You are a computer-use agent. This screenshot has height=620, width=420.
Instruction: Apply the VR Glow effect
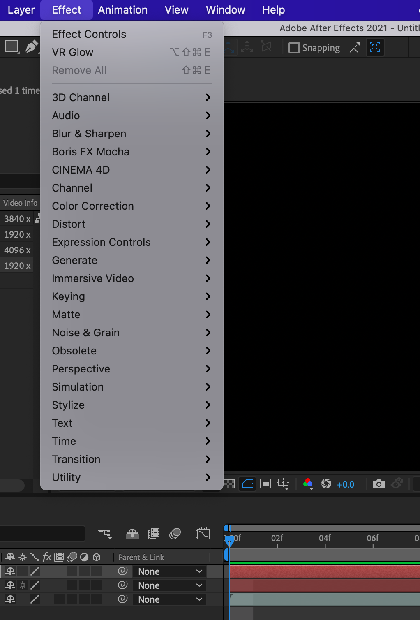tap(73, 52)
